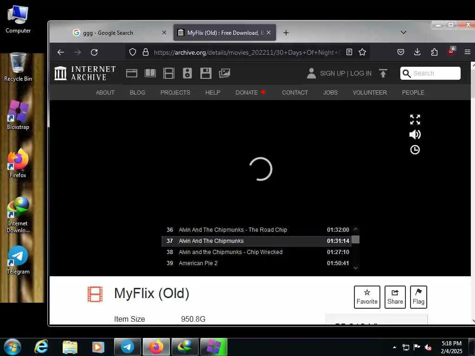Click the playlist scrollbar thumb
Viewport: 475px width, 356px height.
click(x=356, y=240)
